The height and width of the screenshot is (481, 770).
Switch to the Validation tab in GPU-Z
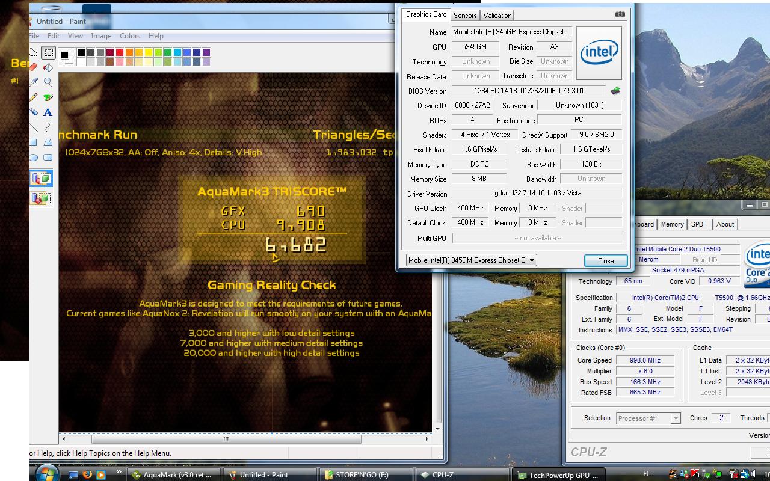pyautogui.click(x=497, y=16)
